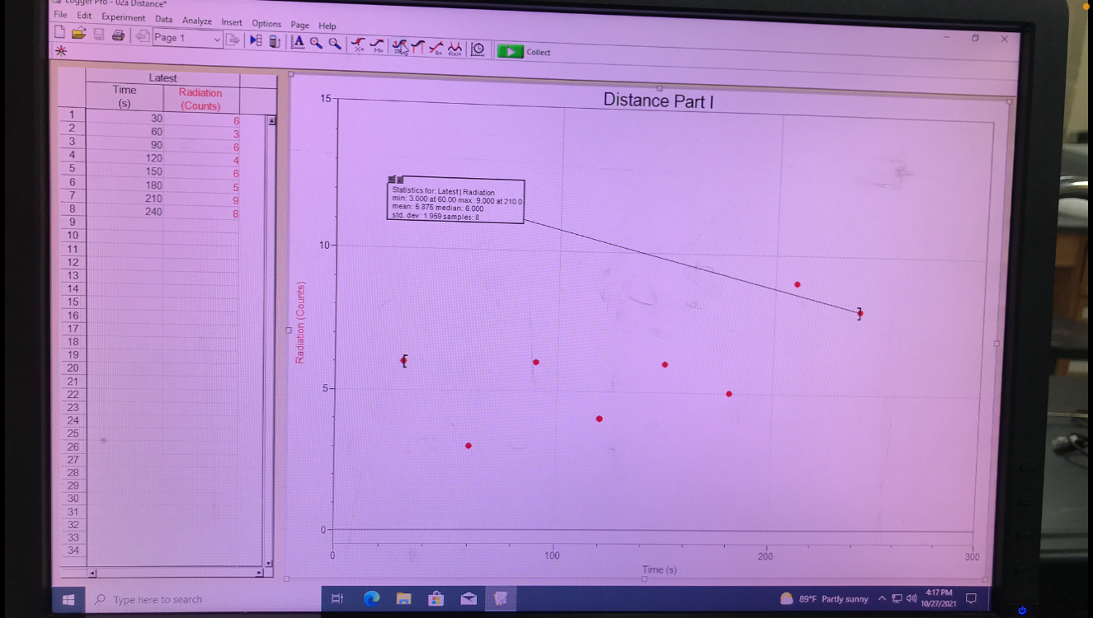Open the Mail app from taskbar
This screenshot has height=618, width=1093.
(469, 599)
